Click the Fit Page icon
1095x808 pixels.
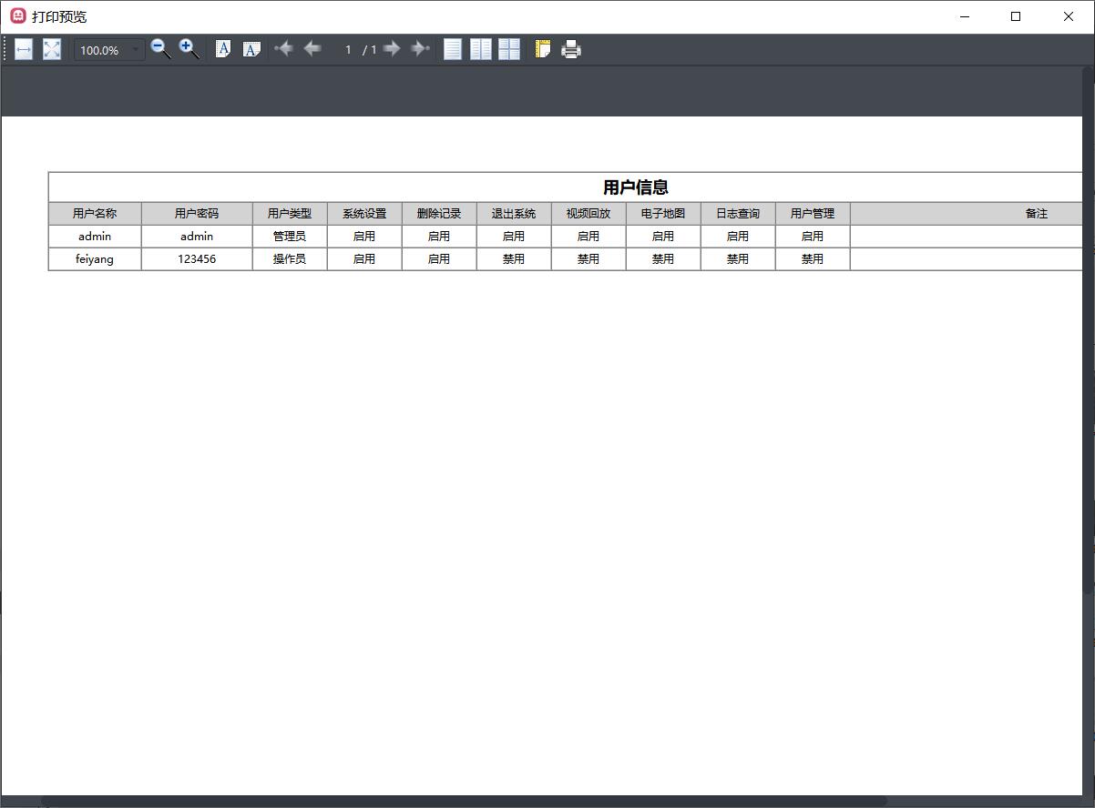52,49
